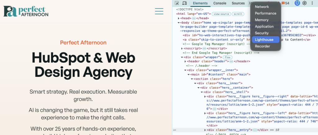318x135 pixels.
Task: Expand the hero__figure--right div node
Action: click(x=205, y=96)
